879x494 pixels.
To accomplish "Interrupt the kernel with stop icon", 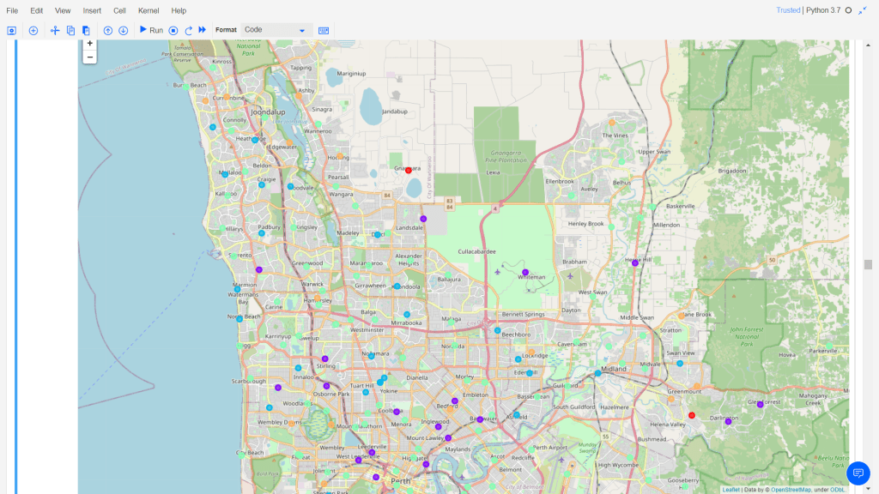I will pos(173,30).
